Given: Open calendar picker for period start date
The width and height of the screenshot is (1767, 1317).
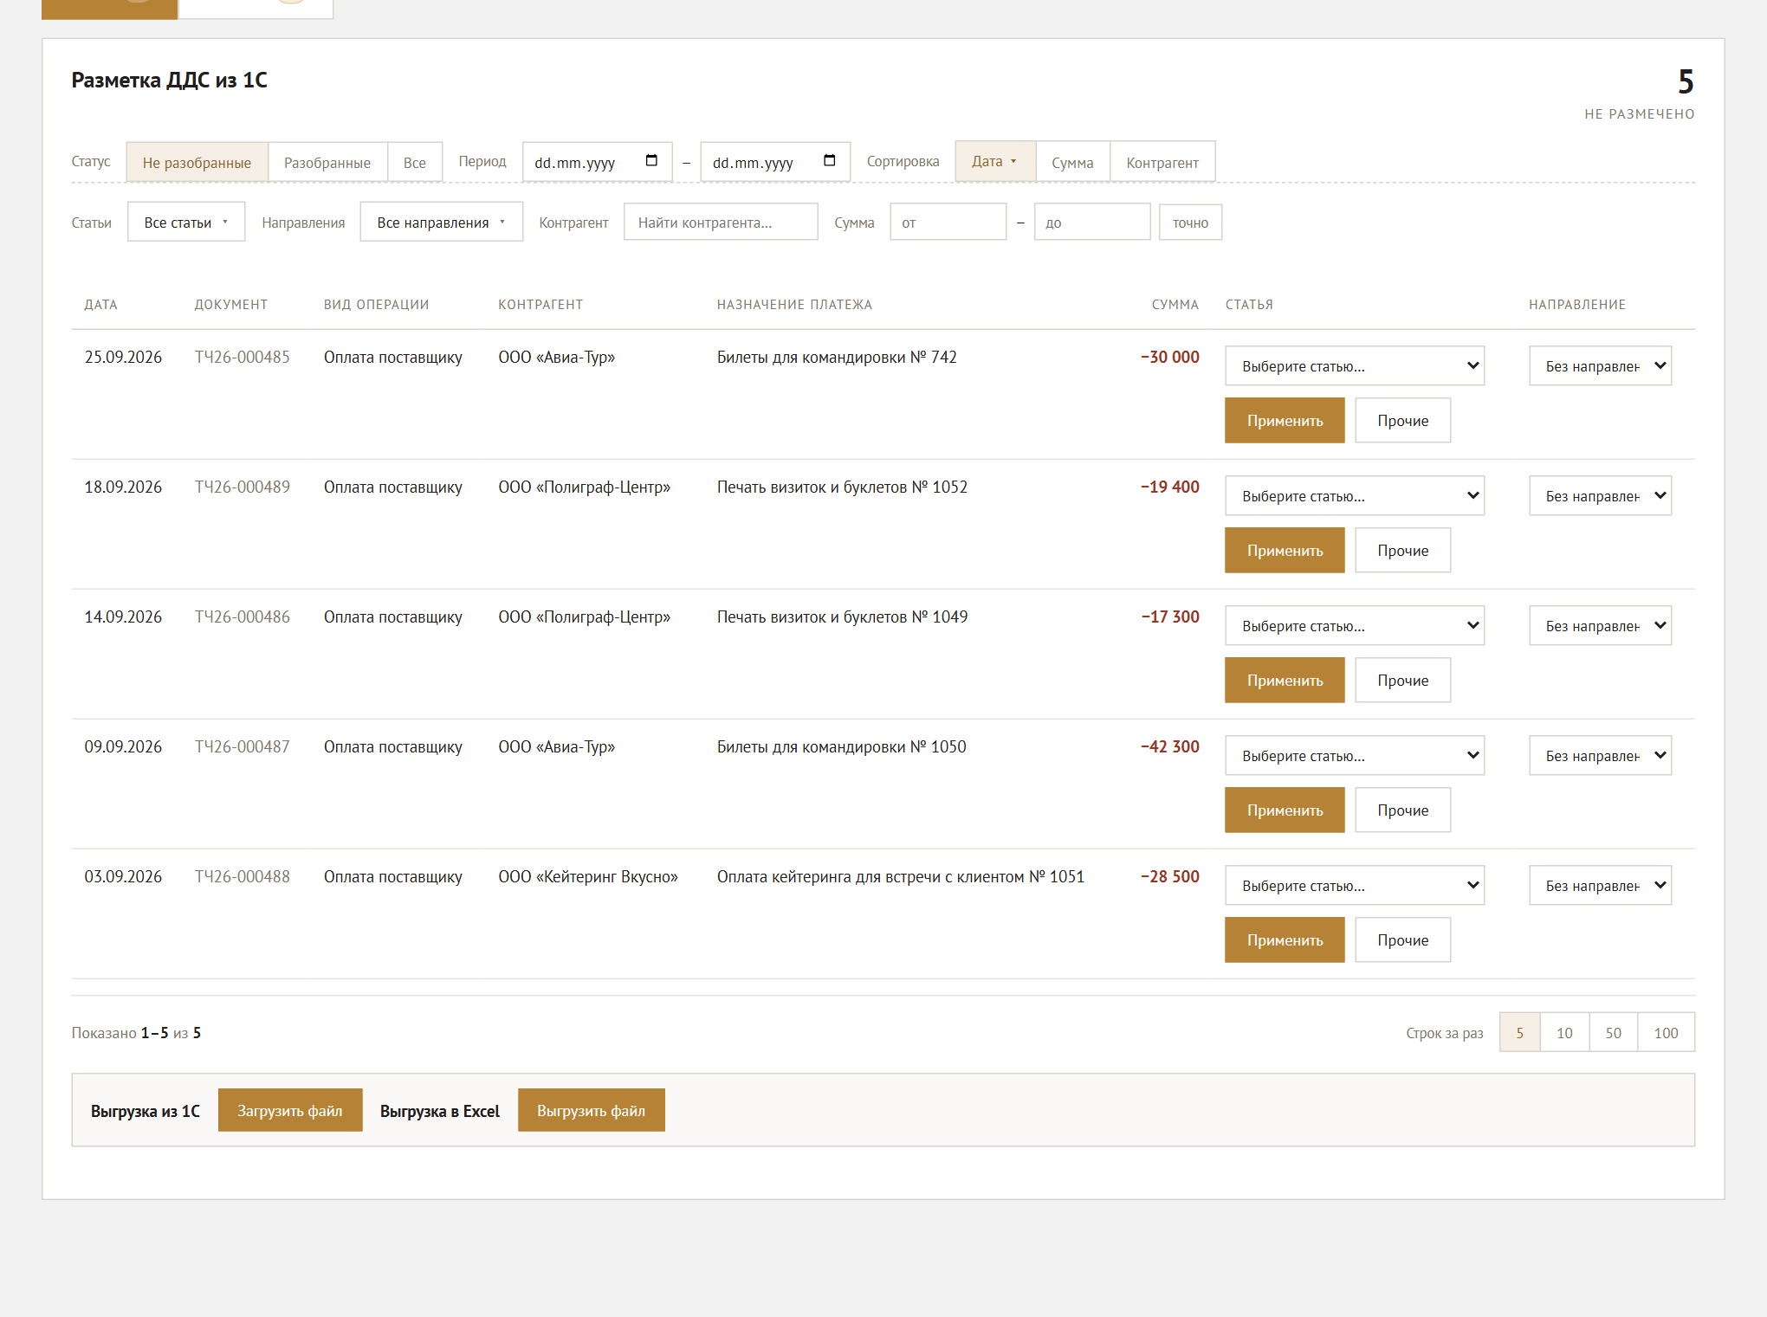Looking at the screenshot, I should click(651, 161).
